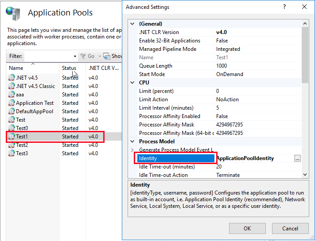Sort list by Name column header
315x241 pixels.
click(x=16, y=68)
